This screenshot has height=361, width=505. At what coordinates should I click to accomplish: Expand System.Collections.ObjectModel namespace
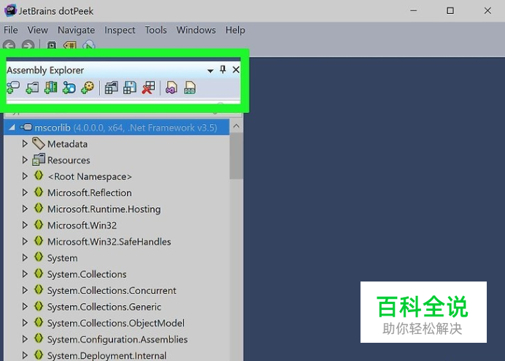point(25,322)
